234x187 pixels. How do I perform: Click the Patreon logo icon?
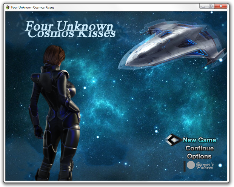tap(189, 166)
